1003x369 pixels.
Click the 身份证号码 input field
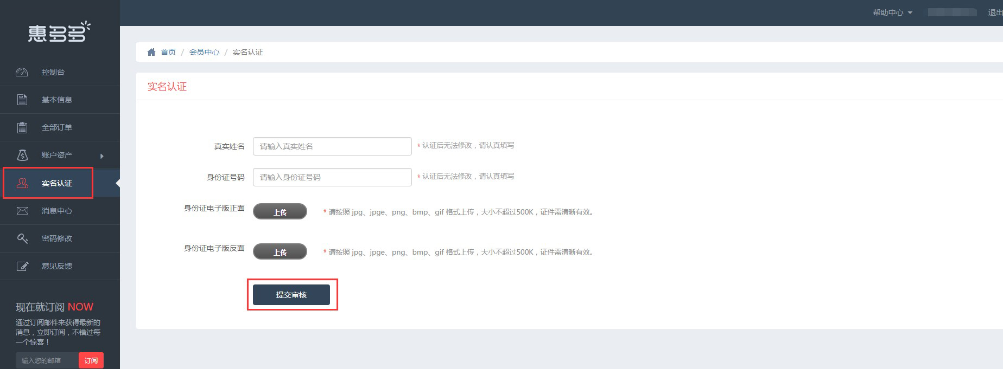tap(332, 177)
